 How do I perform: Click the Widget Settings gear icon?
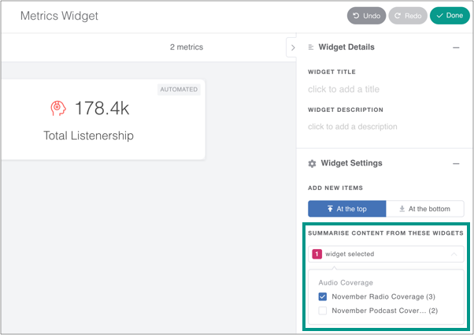pos(313,163)
